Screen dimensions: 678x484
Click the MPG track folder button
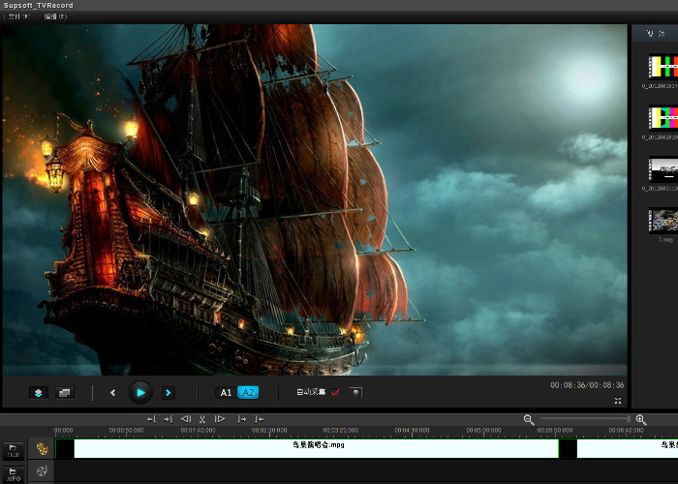pos(14,474)
